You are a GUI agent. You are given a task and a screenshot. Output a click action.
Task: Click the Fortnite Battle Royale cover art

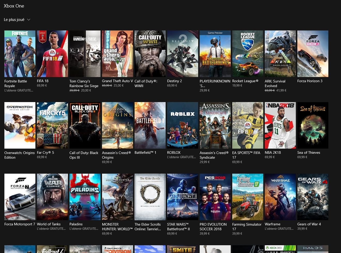tap(20, 54)
